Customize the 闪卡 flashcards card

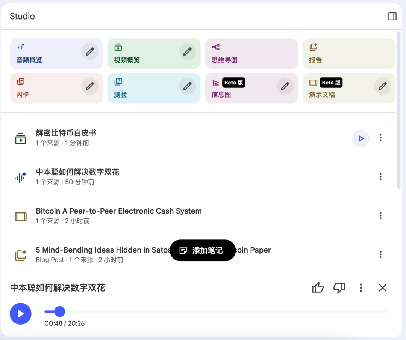tap(90, 86)
